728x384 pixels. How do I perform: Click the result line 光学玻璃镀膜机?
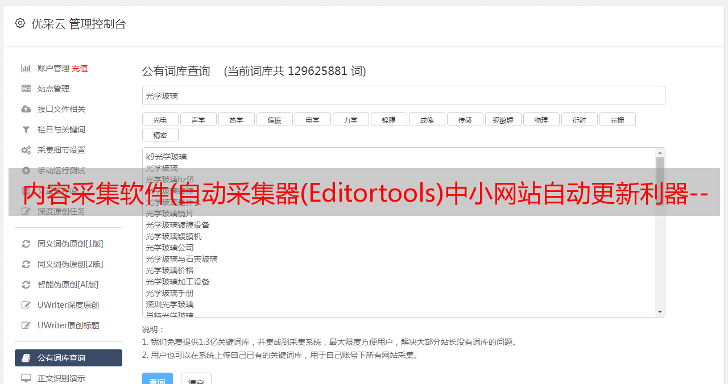tap(173, 236)
